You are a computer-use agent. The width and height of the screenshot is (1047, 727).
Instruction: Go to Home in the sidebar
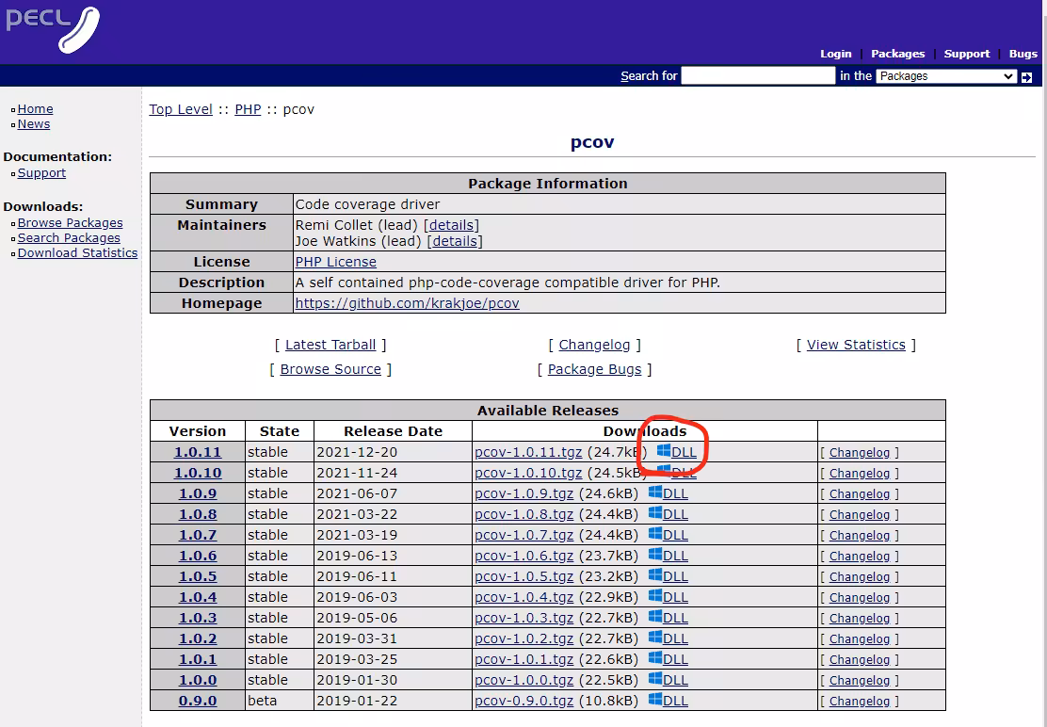pos(36,109)
